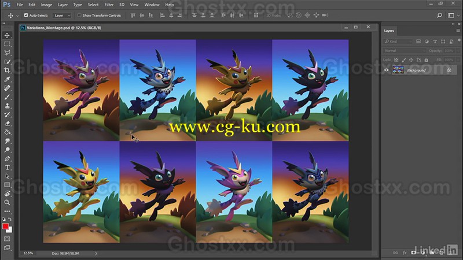Click lock position button
Image resolution: width=463 pixels, height=260 pixels.
(411, 60)
